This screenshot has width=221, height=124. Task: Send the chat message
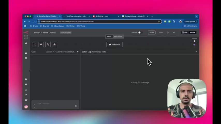point(76,106)
